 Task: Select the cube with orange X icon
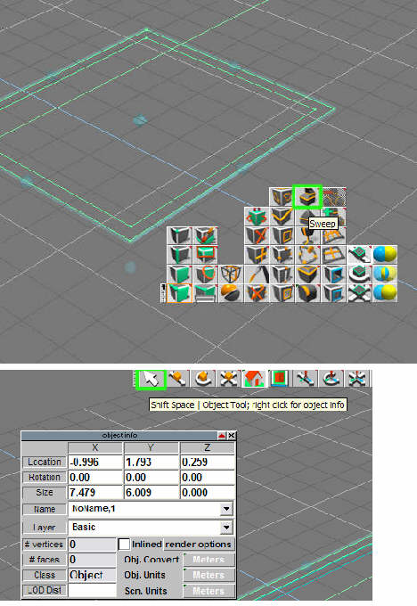[257, 235]
